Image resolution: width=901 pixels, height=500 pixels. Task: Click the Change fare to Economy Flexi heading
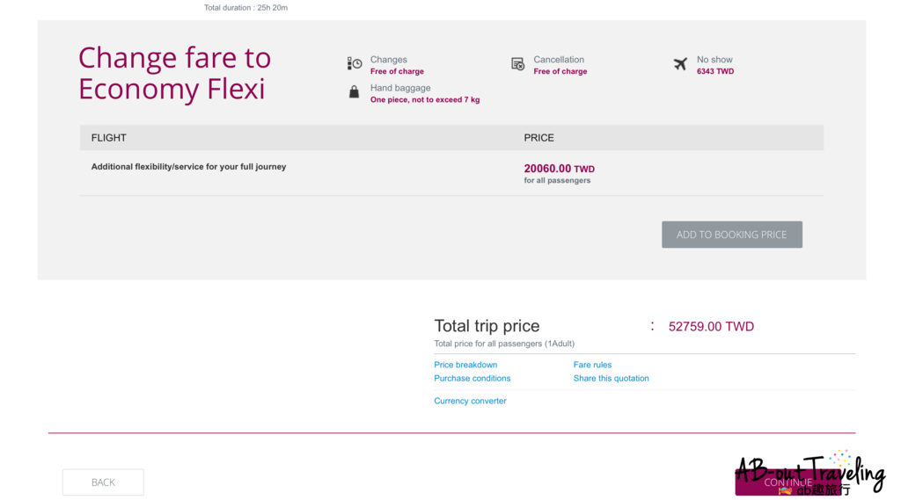click(x=174, y=74)
